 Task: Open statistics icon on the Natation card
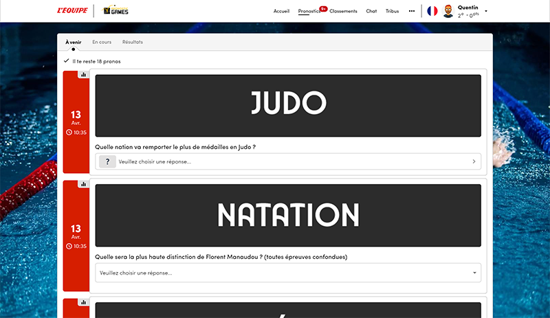(83, 184)
